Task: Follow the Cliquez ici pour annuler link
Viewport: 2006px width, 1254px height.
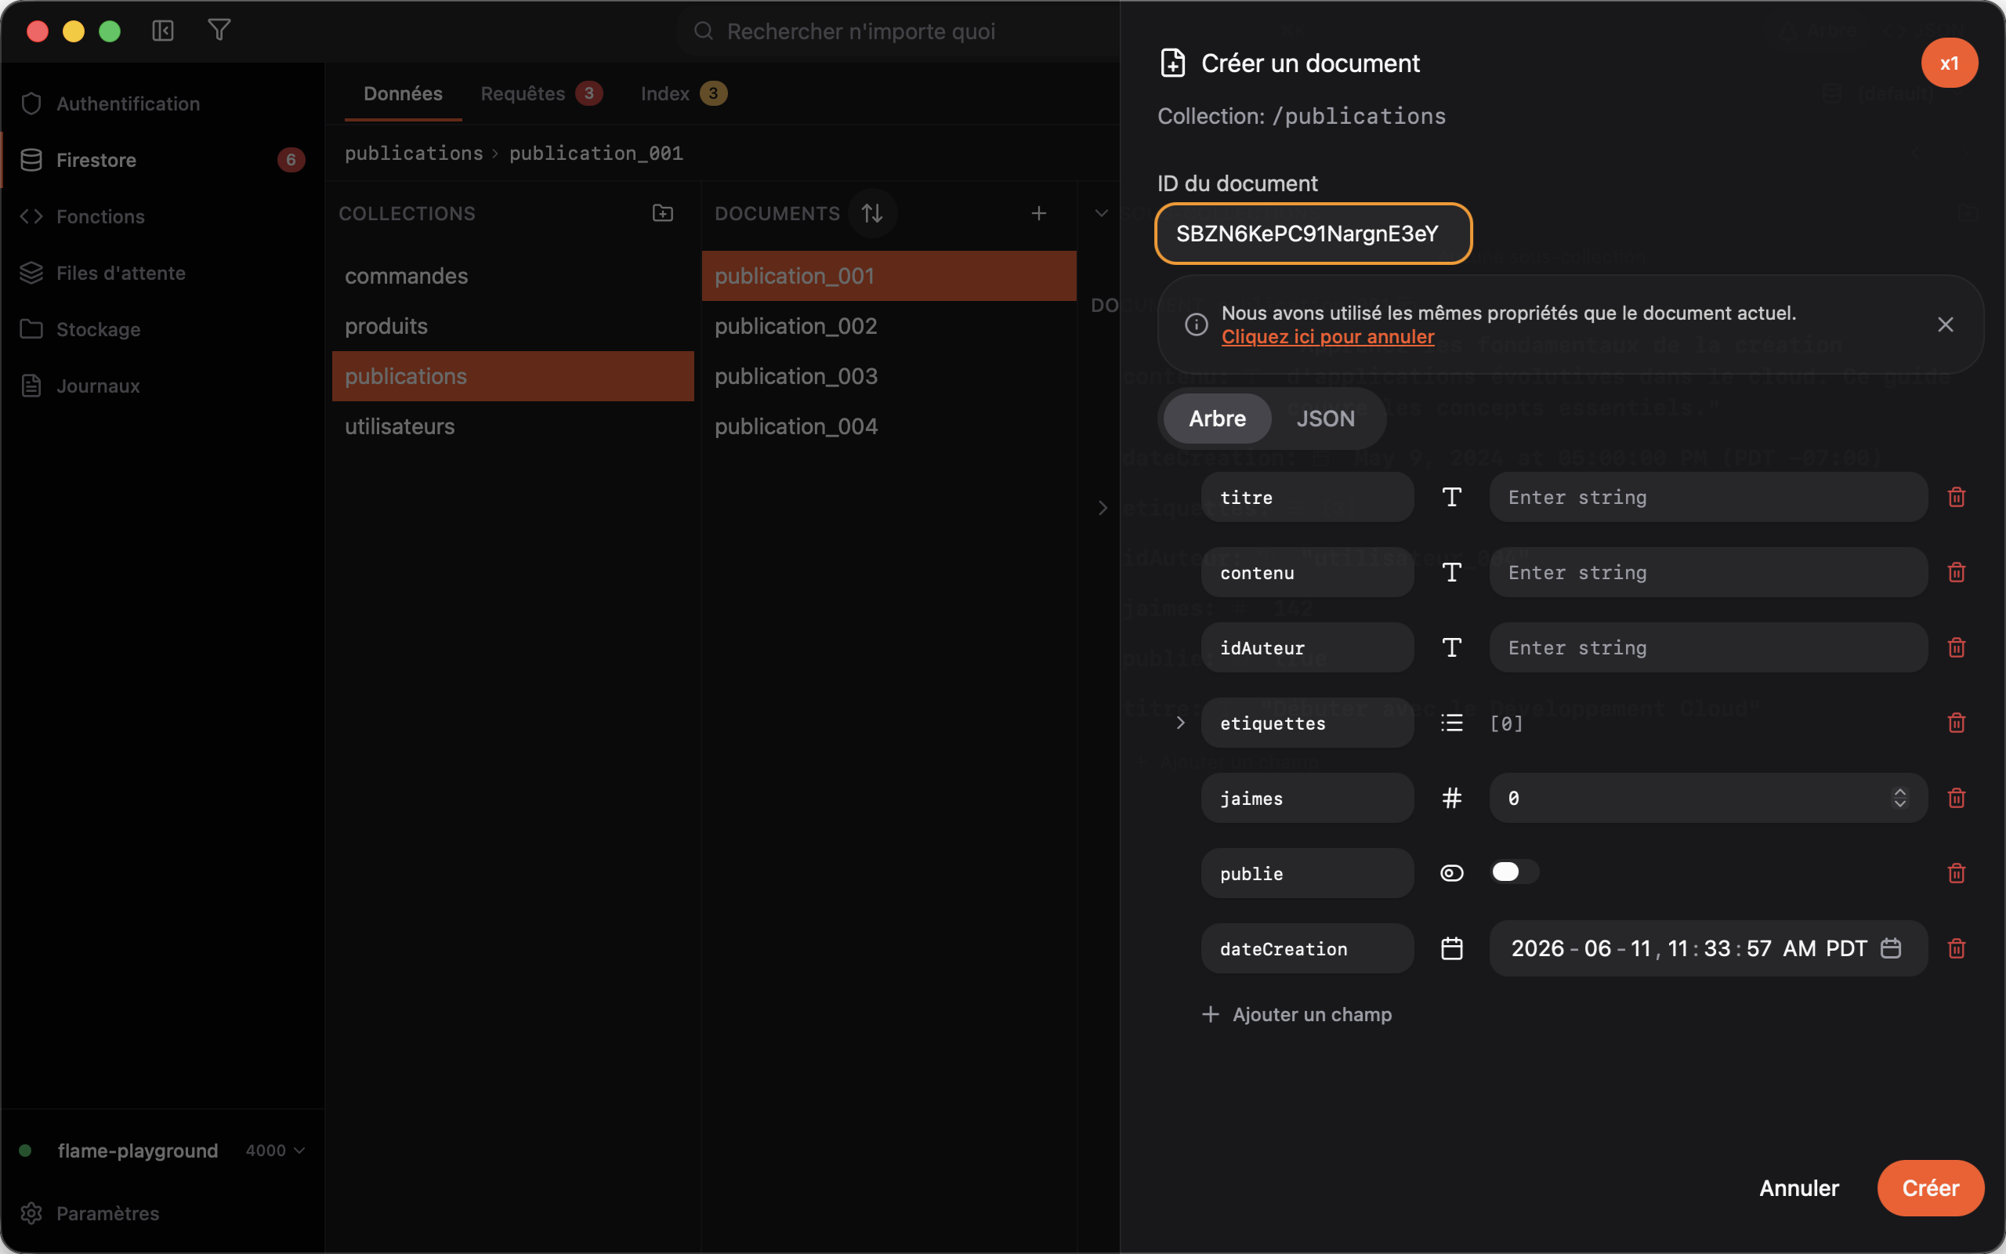Action: point(1328,337)
